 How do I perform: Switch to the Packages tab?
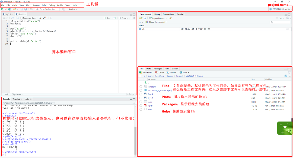coord(158,69)
